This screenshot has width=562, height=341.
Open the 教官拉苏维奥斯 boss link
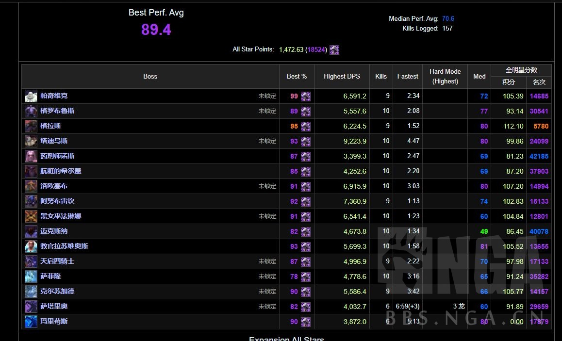pos(64,246)
